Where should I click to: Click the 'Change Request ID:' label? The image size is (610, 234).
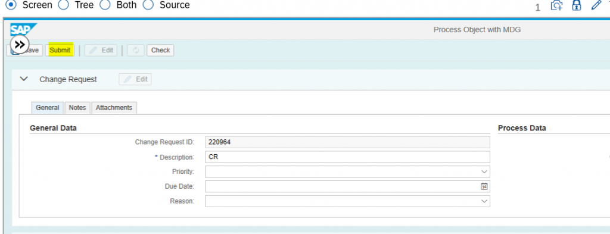[x=164, y=142]
